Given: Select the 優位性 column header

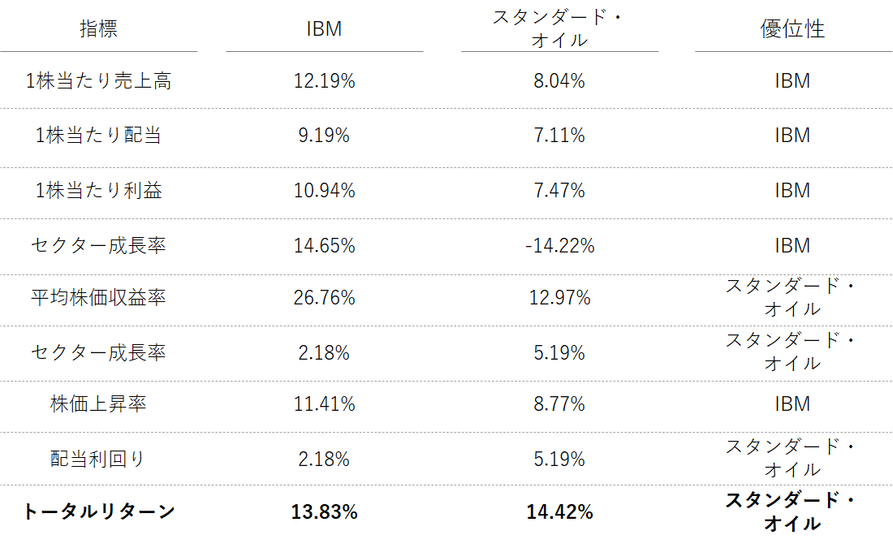Looking at the screenshot, I should click(792, 28).
